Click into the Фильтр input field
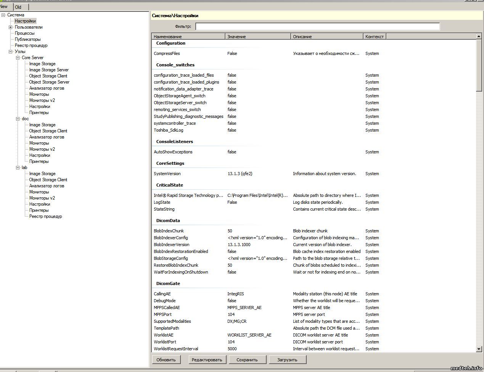Image resolution: width=484 pixels, height=372 pixels. (x=317, y=26)
